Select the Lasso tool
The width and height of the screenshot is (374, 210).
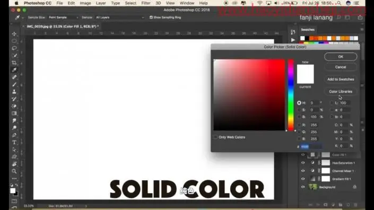tap(14, 48)
